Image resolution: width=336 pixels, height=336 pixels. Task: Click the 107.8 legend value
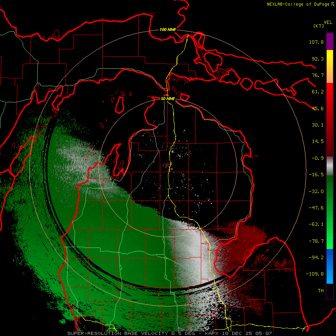[316, 42]
